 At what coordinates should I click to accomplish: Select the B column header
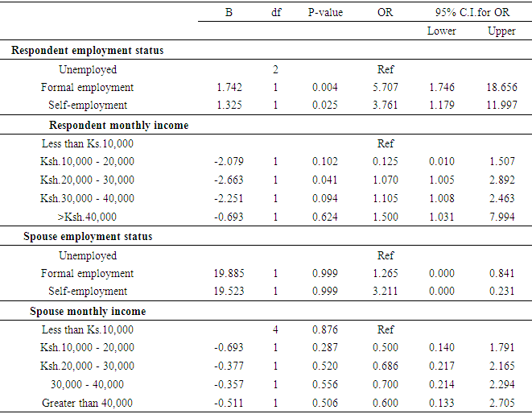click(x=229, y=13)
